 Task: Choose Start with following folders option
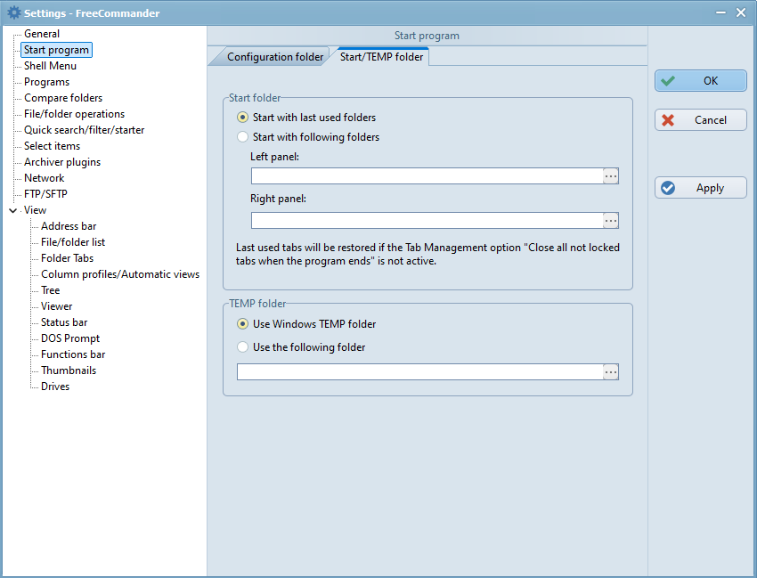point(243,137)
